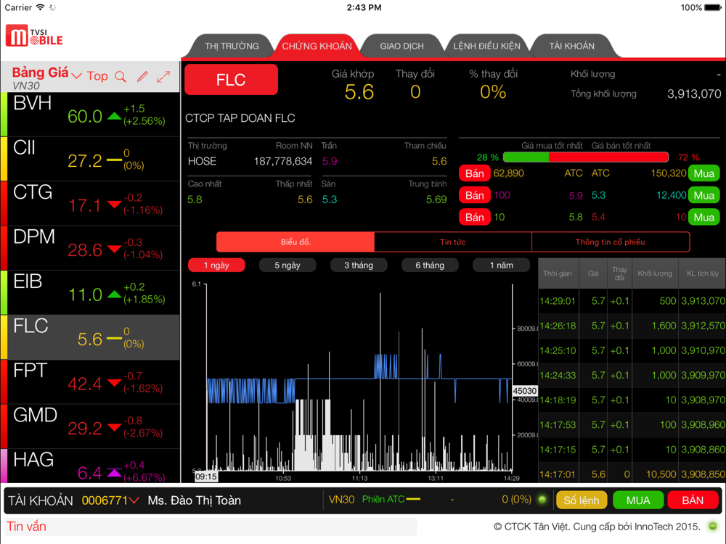Switch to the THỊ TRƯỜNG tab
Image resolution: width=726 pixels, height=544 pixels.
tap(232, 46)
